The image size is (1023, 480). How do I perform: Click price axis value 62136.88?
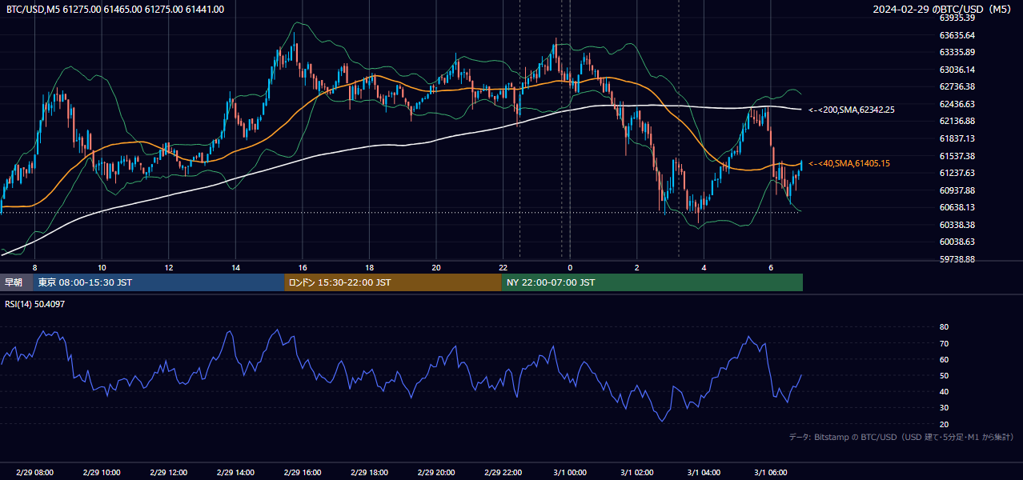click(x=957, y=121)
